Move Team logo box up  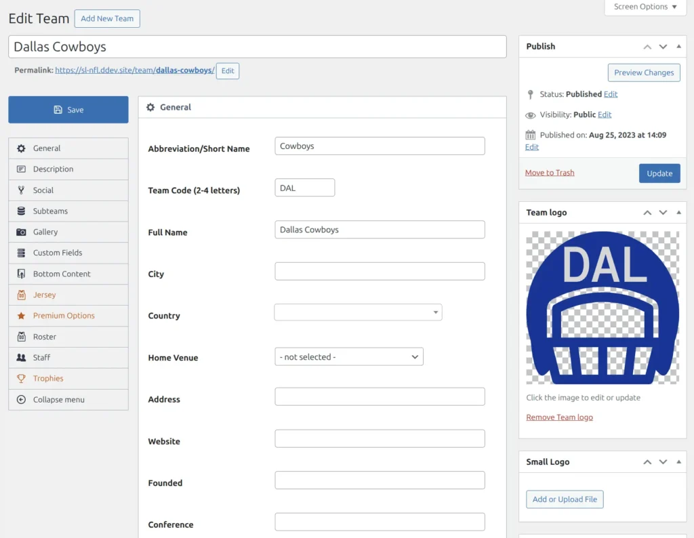click(x=647, y=212)
